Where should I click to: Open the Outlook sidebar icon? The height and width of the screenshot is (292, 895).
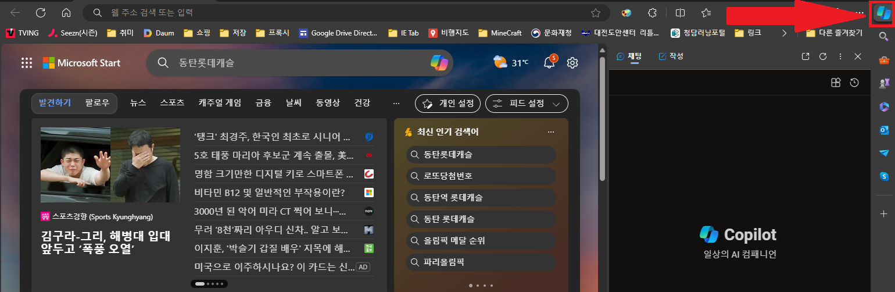point(883,130)
